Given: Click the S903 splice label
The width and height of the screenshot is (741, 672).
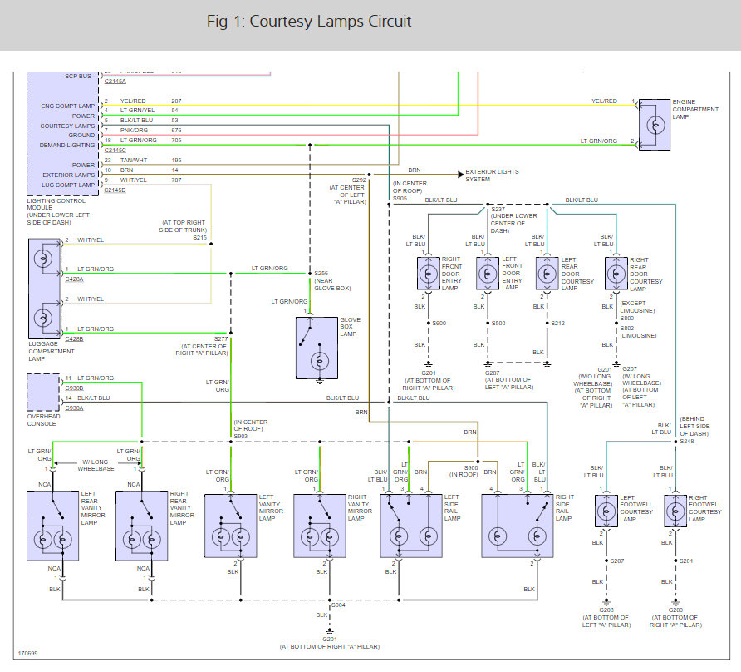Looking at the screenshot, I should 241,437.
